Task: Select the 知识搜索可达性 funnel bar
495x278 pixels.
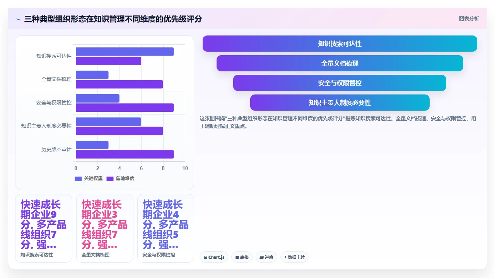Action: pyautogui.click(x=340, y=44)
